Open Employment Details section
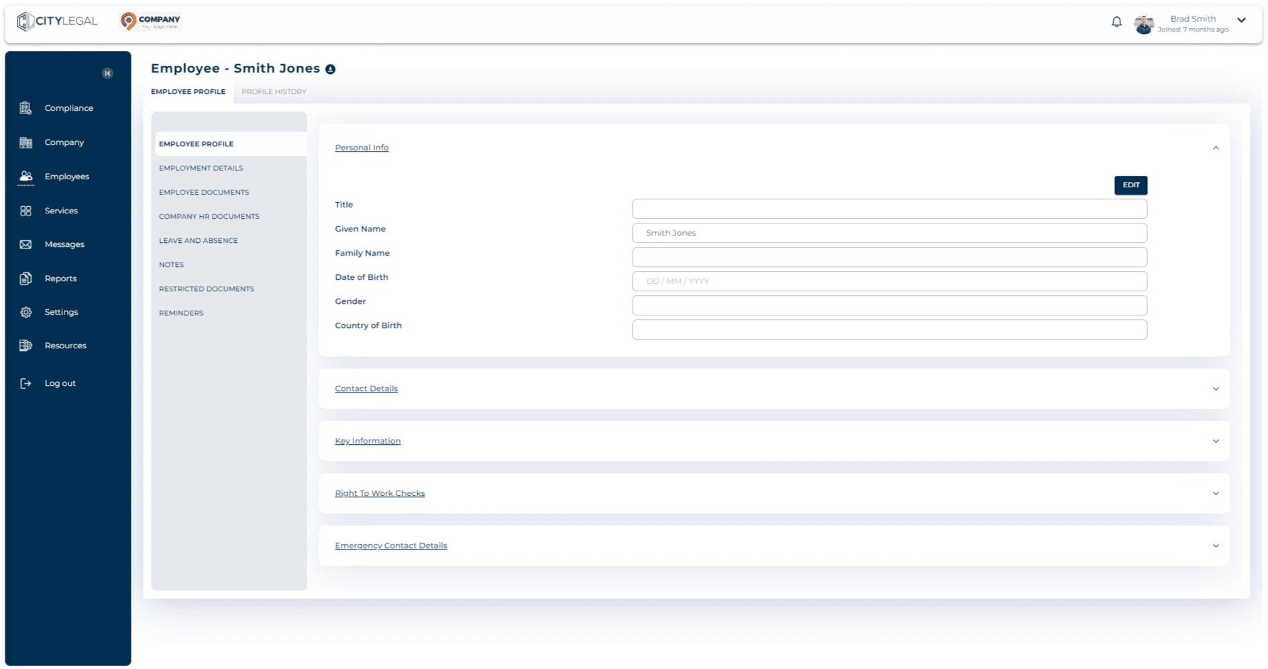The width and height of the screenshot is (1268, 669). click(201, 168)
